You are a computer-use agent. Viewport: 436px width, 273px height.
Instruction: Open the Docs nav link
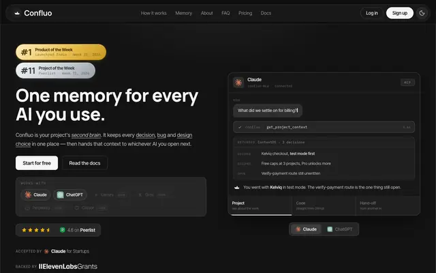[266, 13]
